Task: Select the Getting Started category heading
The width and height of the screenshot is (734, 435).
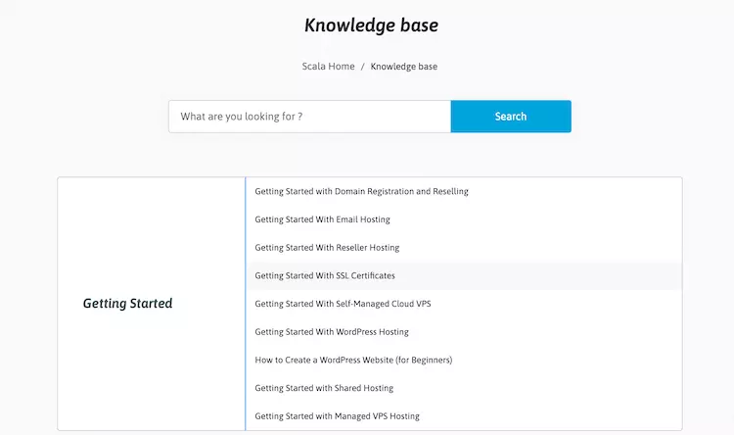Action: pos(128,304)
